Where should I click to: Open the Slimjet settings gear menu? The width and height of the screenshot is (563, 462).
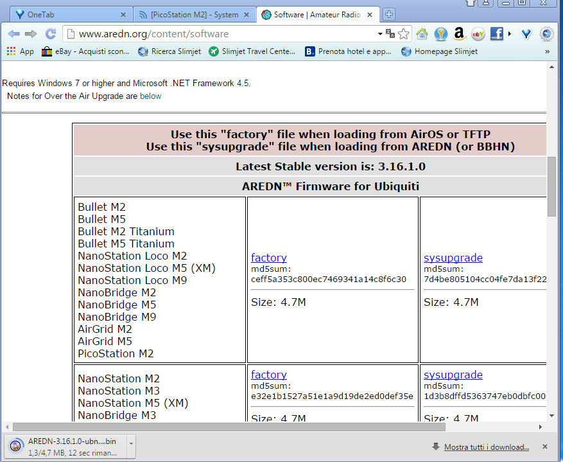tap(546, 34)
